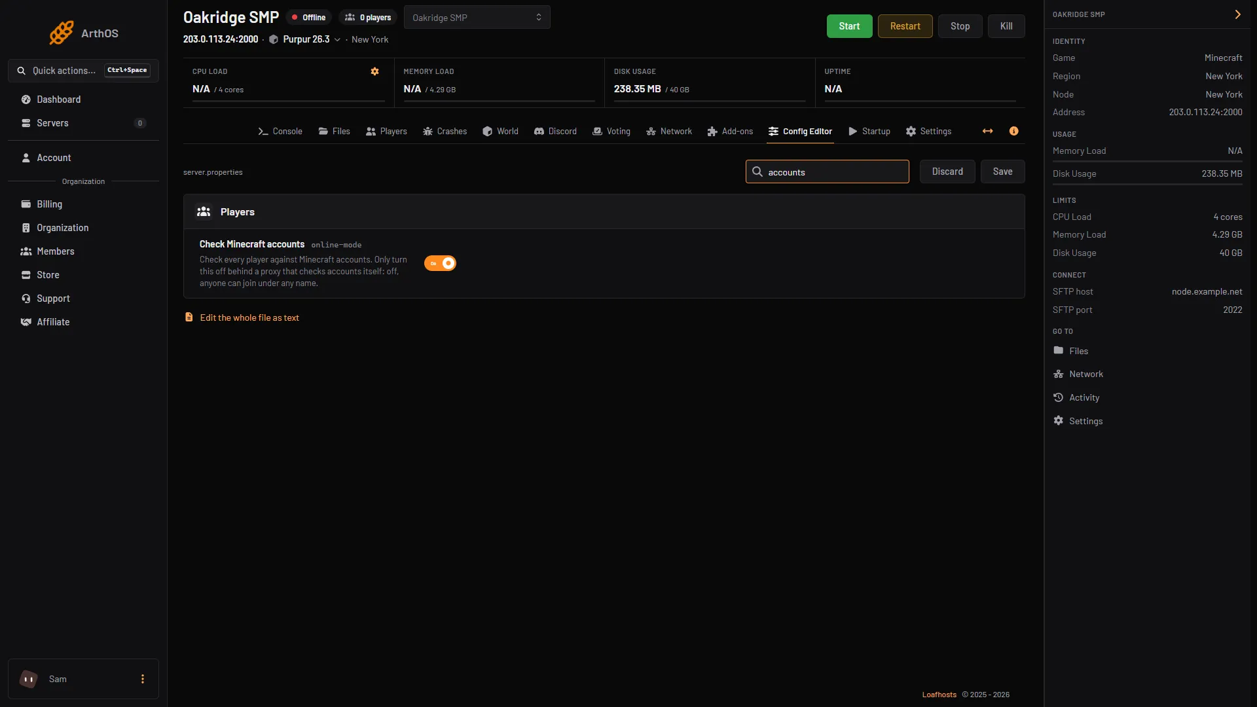Click the Loafhosts footer link
This screenshot has width=1257, height=707.
coord(939,695)
